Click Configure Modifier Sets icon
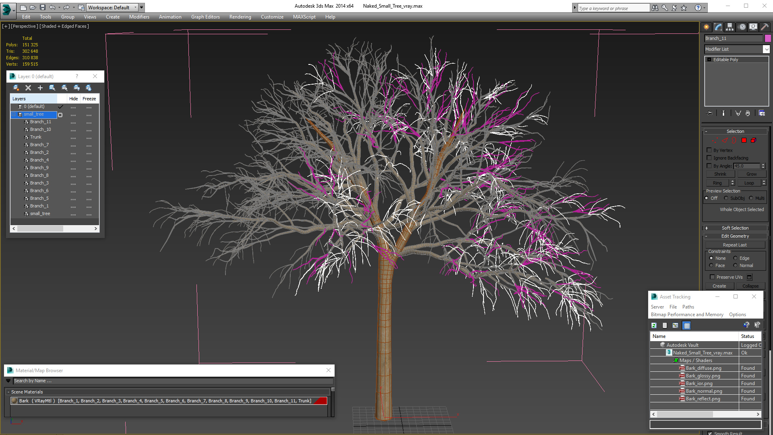Screen dimensions: 773x435 click(762, 113)
